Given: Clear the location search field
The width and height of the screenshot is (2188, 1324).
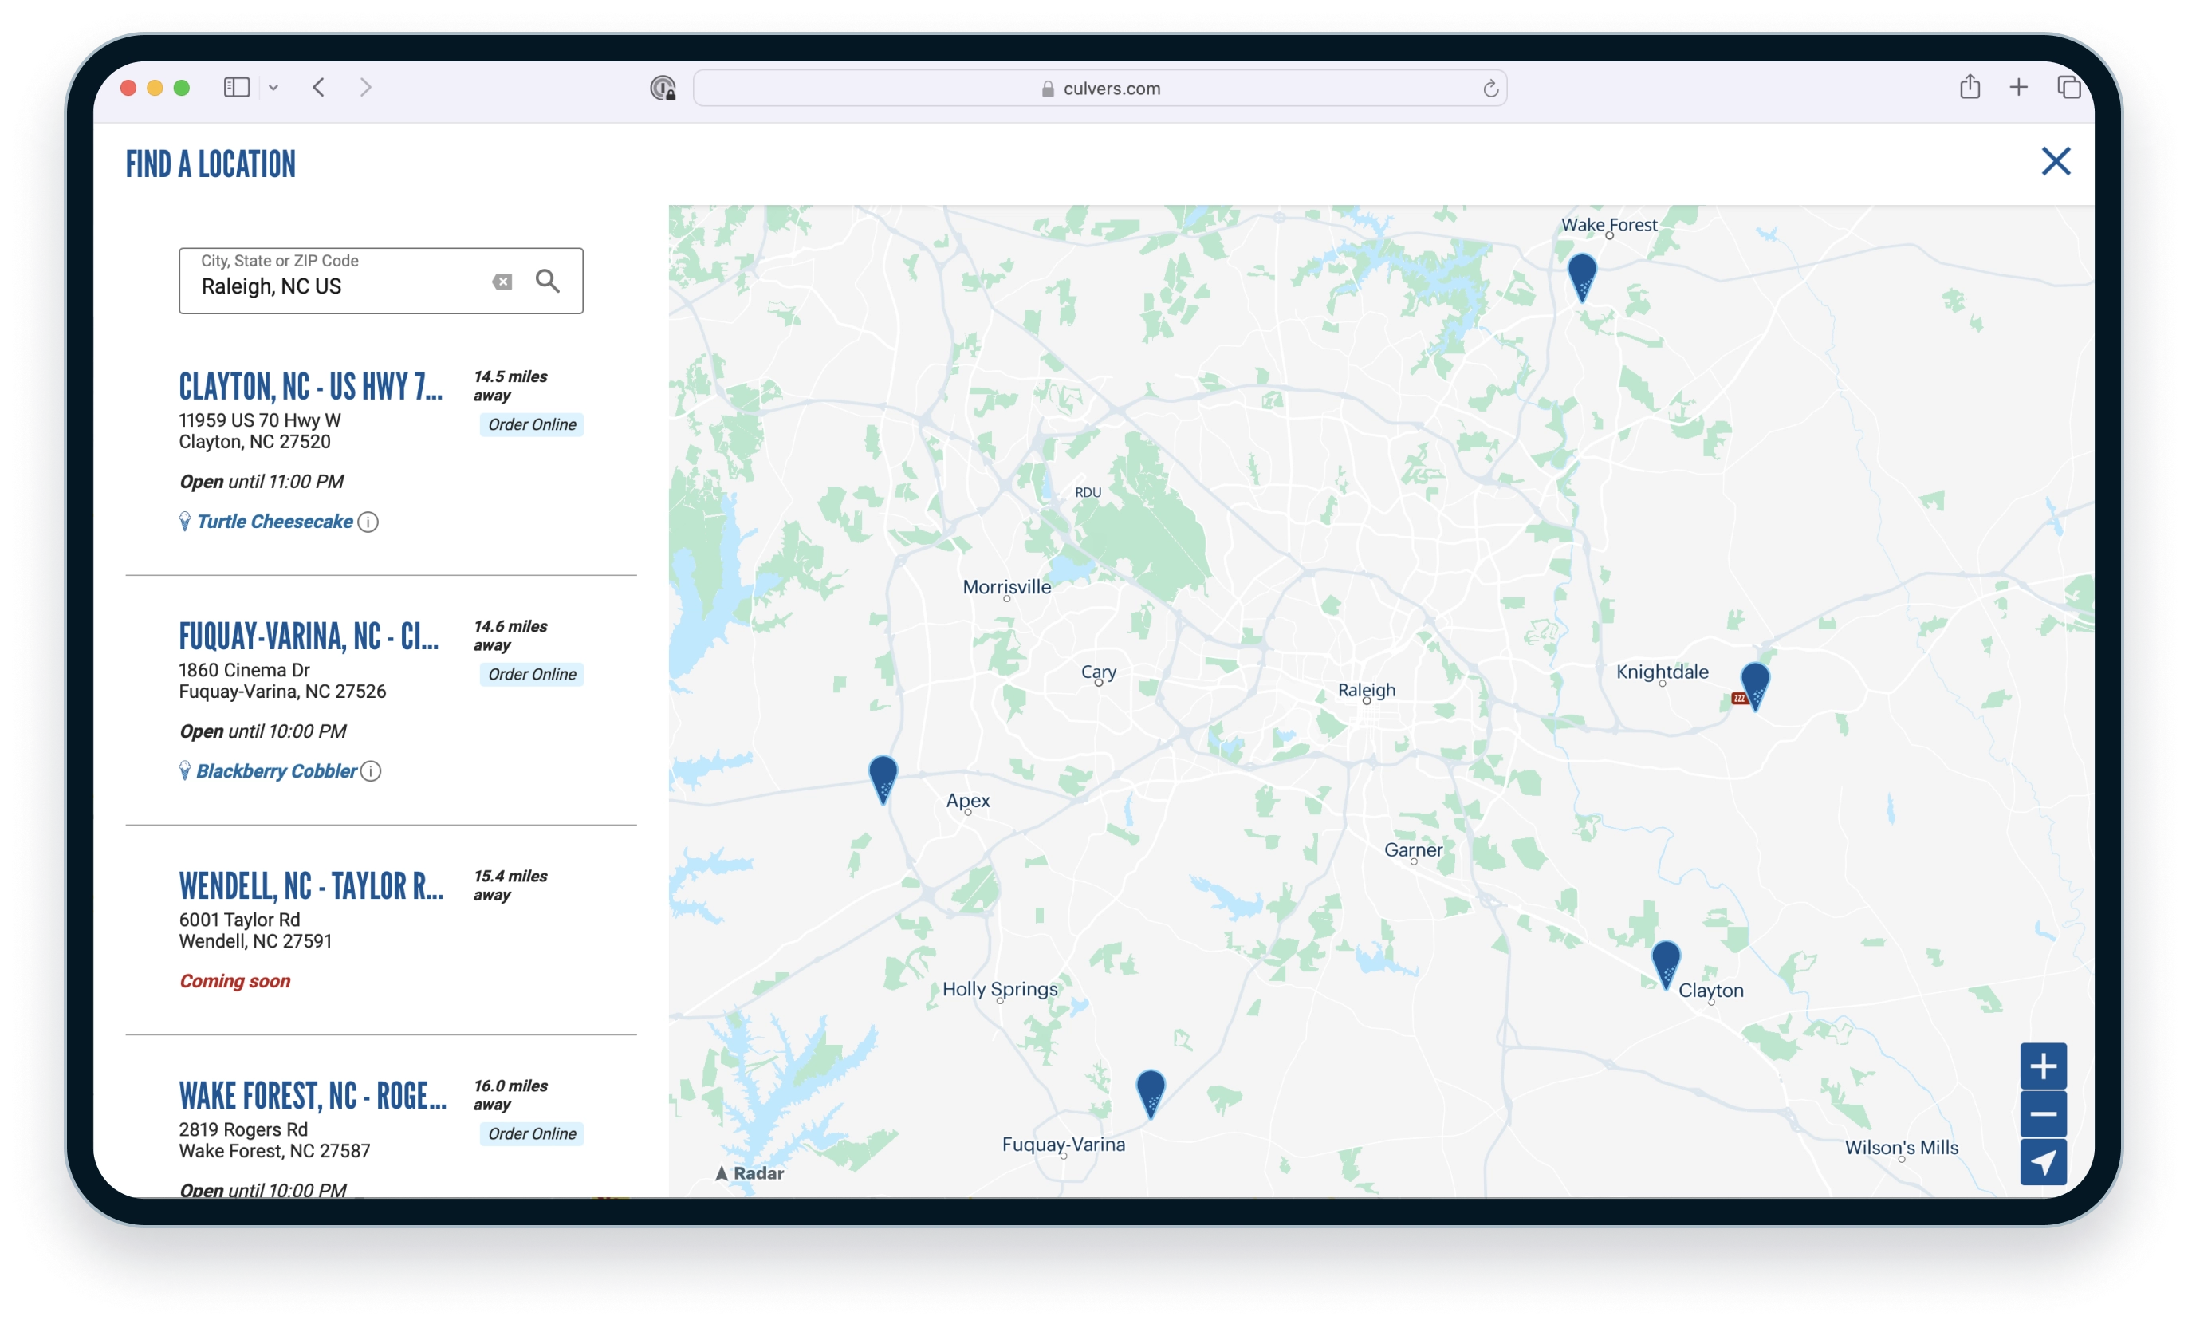Looking at the screenshot, I should tap(502, 282).
